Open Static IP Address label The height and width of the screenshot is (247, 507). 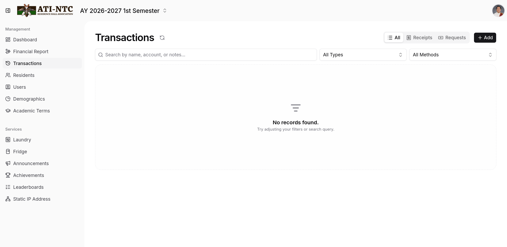[32, 199]
